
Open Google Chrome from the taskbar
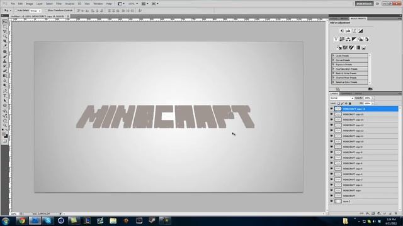coord(22,220)
